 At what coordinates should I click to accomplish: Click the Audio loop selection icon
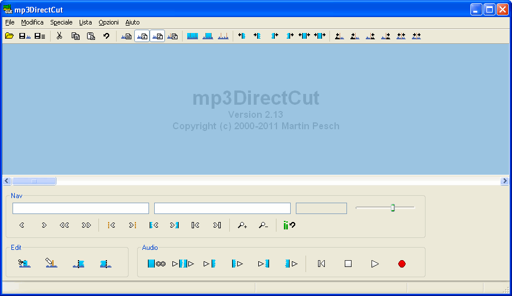click(x=156, y=264)
